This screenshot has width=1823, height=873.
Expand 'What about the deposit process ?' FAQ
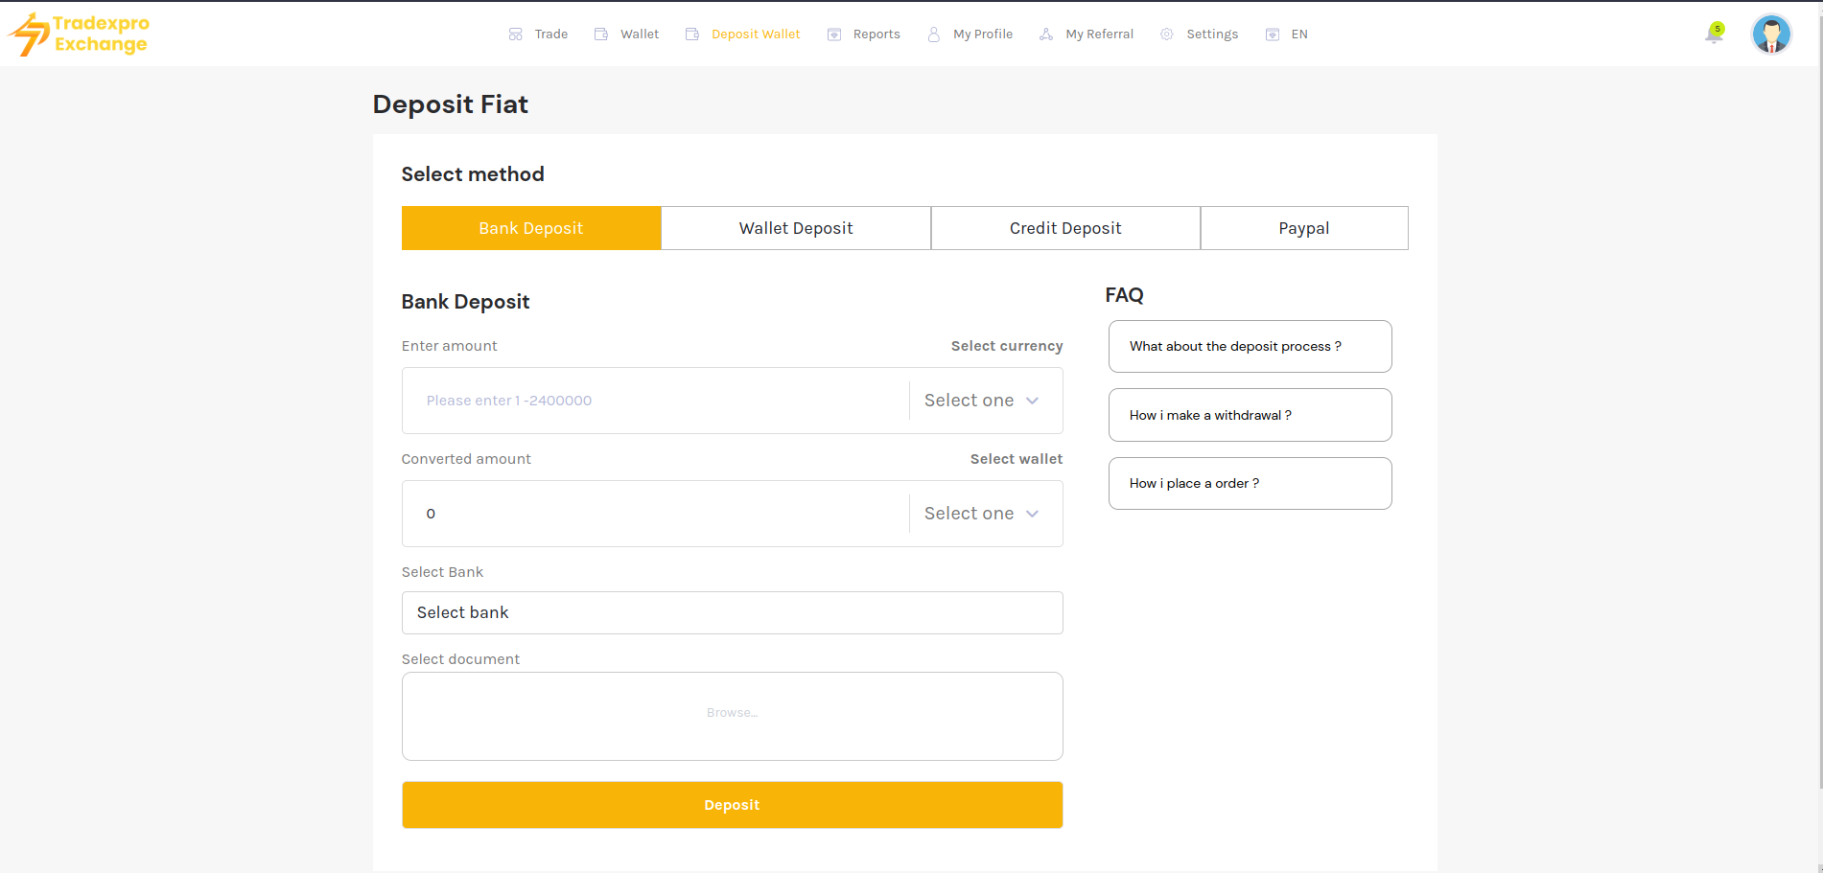[1250, 347]
